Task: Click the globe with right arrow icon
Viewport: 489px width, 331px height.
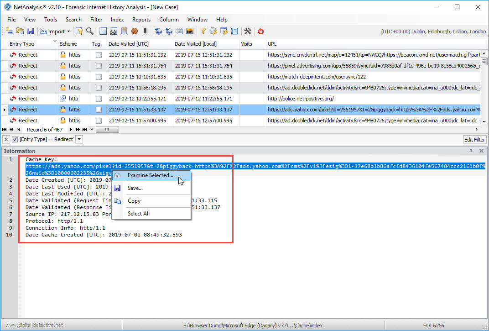Action: [158, 31]
